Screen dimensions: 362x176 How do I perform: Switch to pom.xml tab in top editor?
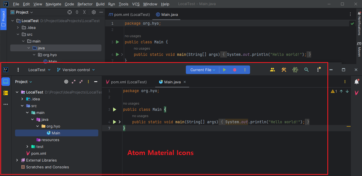point(129,14)
